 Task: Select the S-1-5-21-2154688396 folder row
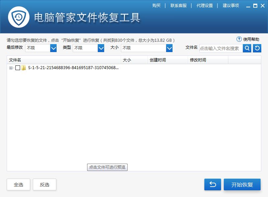pyautogui.click(x=73, y=68)
